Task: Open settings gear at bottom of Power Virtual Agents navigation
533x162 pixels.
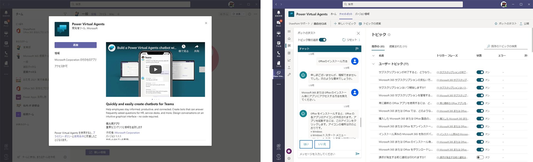Action: tap(289, 158)
